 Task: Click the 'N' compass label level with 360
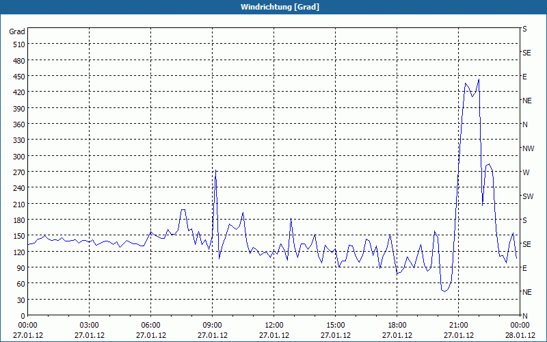[x=525, y=124]
